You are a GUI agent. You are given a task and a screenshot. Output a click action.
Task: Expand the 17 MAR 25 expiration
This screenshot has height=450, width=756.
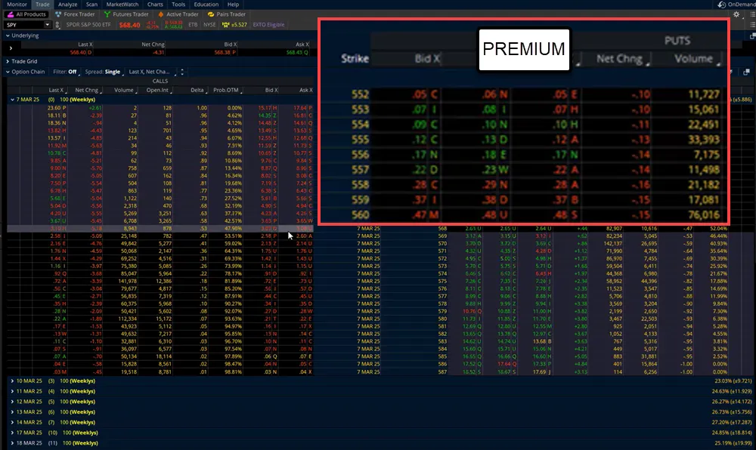(12, 433)
